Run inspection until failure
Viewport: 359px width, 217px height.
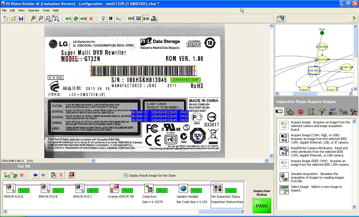tap(83, 19)
